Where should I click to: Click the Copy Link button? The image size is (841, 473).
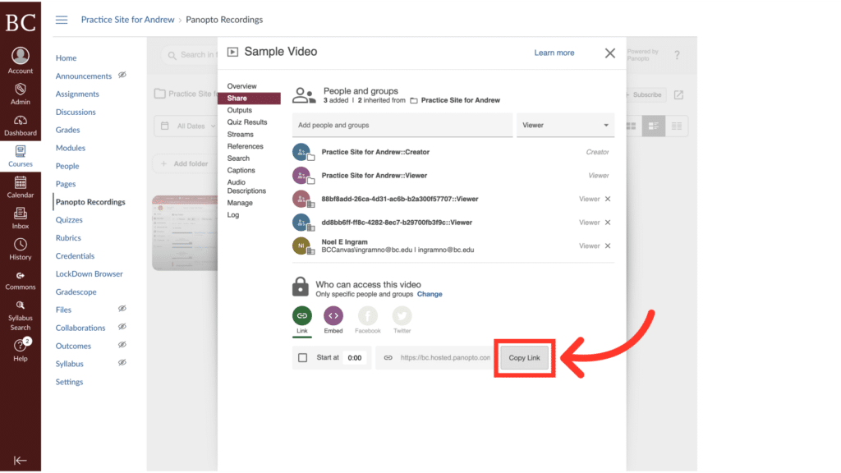click(x=524, y=358)
